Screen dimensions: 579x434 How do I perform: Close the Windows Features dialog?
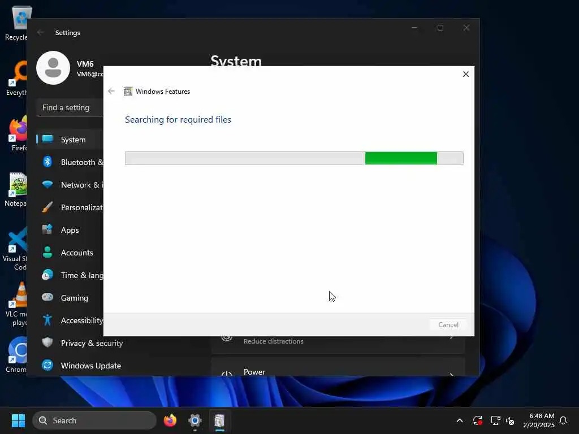click(466, 74)
